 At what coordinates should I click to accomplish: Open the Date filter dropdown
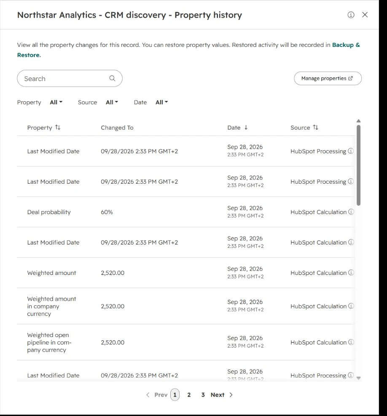(x=161, y=102)
